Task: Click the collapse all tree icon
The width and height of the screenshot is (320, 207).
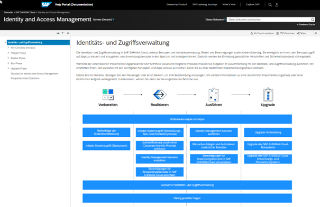Action: [63, 33]
